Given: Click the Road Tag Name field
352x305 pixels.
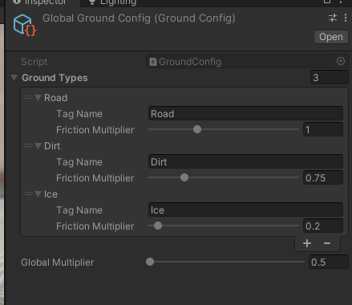Looking at the screenshot, I should click(245, 113).
